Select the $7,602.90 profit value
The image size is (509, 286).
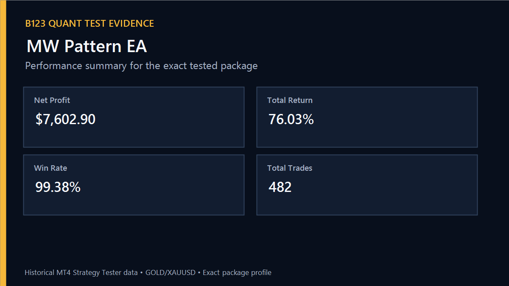tap(65, 119)
